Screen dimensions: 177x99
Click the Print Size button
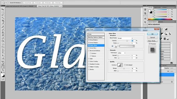click(58, 3)
